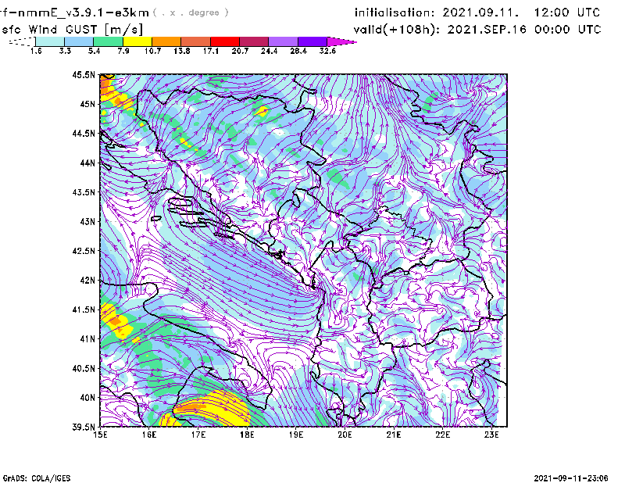Click the '42N' latitude label
The image size is (625, 483).
(x=87, y=281)
